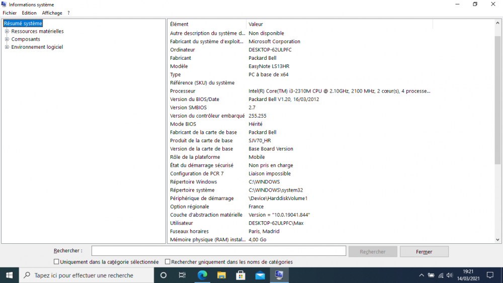This screenshot has width=503, height=283.
Task: Click the System Information title bar icon
Action: click(4, 4)
